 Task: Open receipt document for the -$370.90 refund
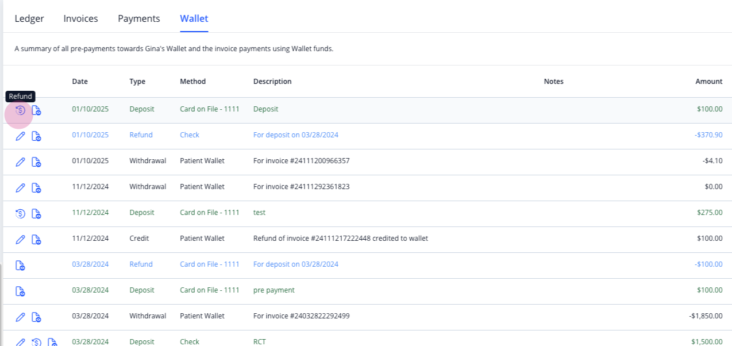point(36,136)
